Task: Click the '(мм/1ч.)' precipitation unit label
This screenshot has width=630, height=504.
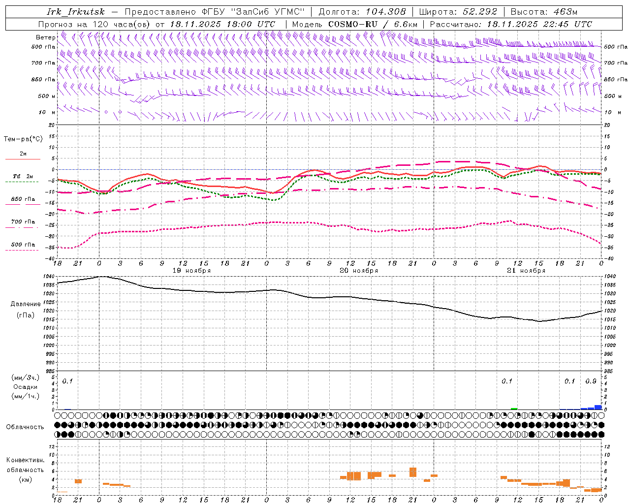Action: [x=26, y=396]
